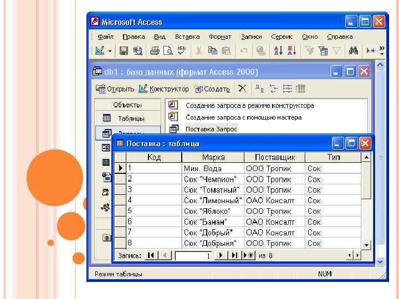Click the View mode design icon
Screen dimensions: 399x299
pyautogui.click(x=100, y=51)
